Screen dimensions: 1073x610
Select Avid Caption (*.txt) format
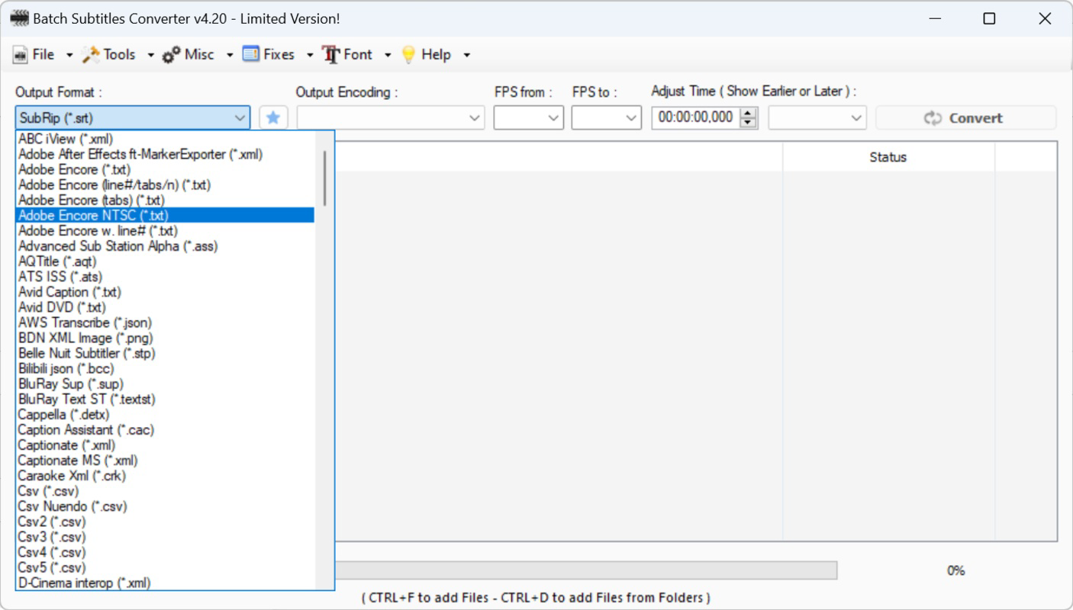(x=165, y=292)
